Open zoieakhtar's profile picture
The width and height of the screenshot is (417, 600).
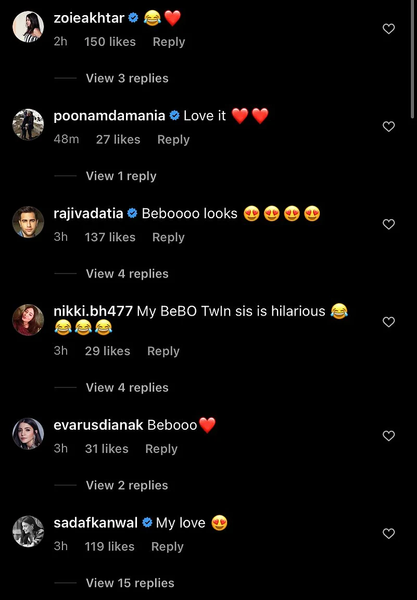pyautogui.click(x=28, y=27)
